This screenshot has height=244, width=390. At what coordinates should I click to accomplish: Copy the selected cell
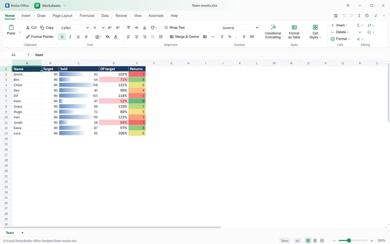pyautogui.click(x=47, y=28)
